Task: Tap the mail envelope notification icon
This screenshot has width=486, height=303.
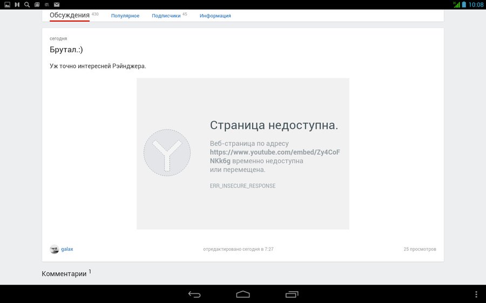Action: click(57, 5)
